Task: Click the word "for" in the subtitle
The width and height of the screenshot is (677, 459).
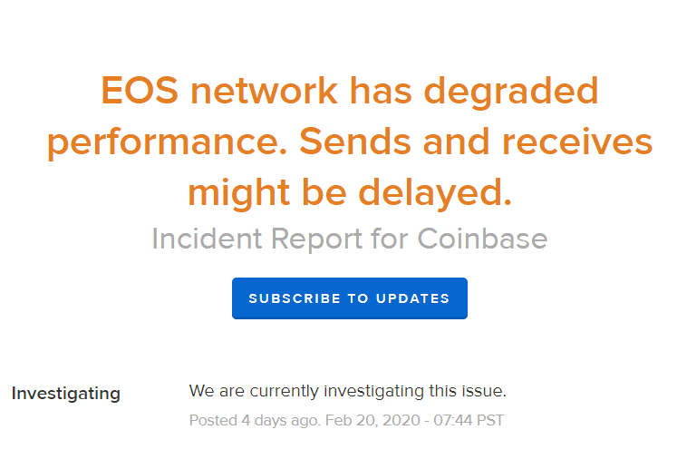Action: point(391,239)
